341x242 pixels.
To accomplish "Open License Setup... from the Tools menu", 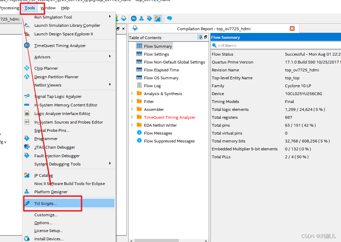I will (48, 230).
